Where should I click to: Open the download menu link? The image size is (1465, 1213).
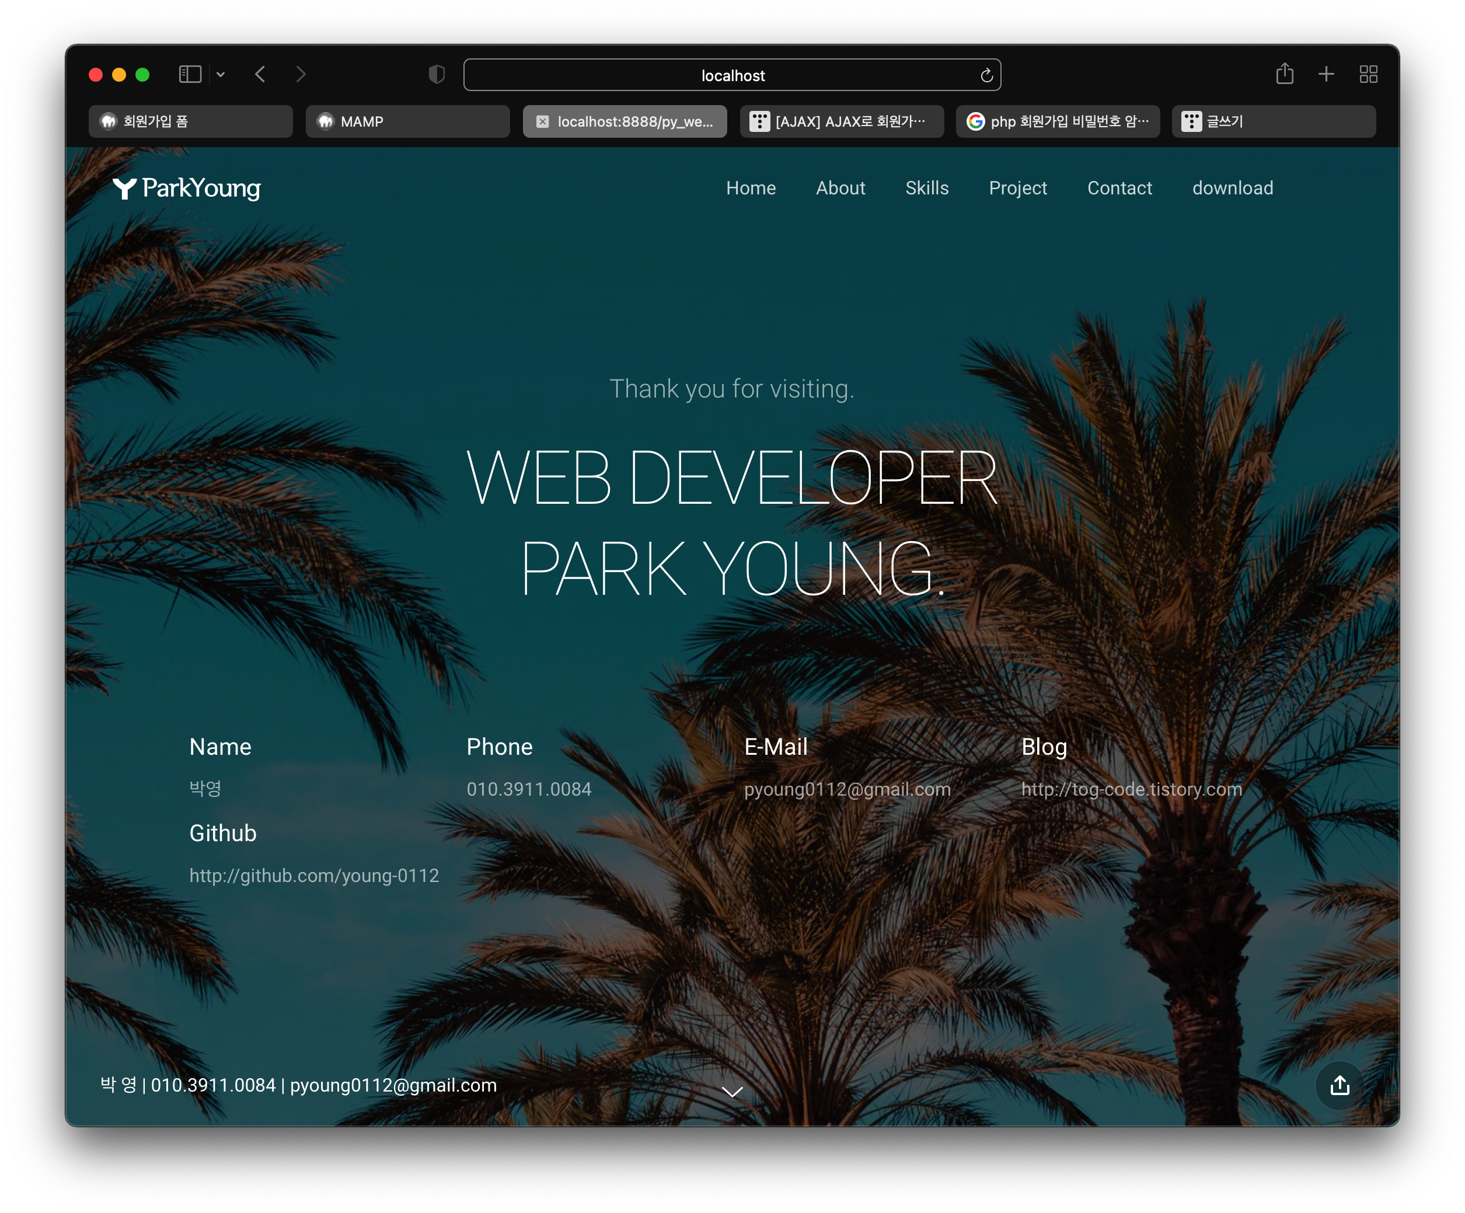[1232, 189]
